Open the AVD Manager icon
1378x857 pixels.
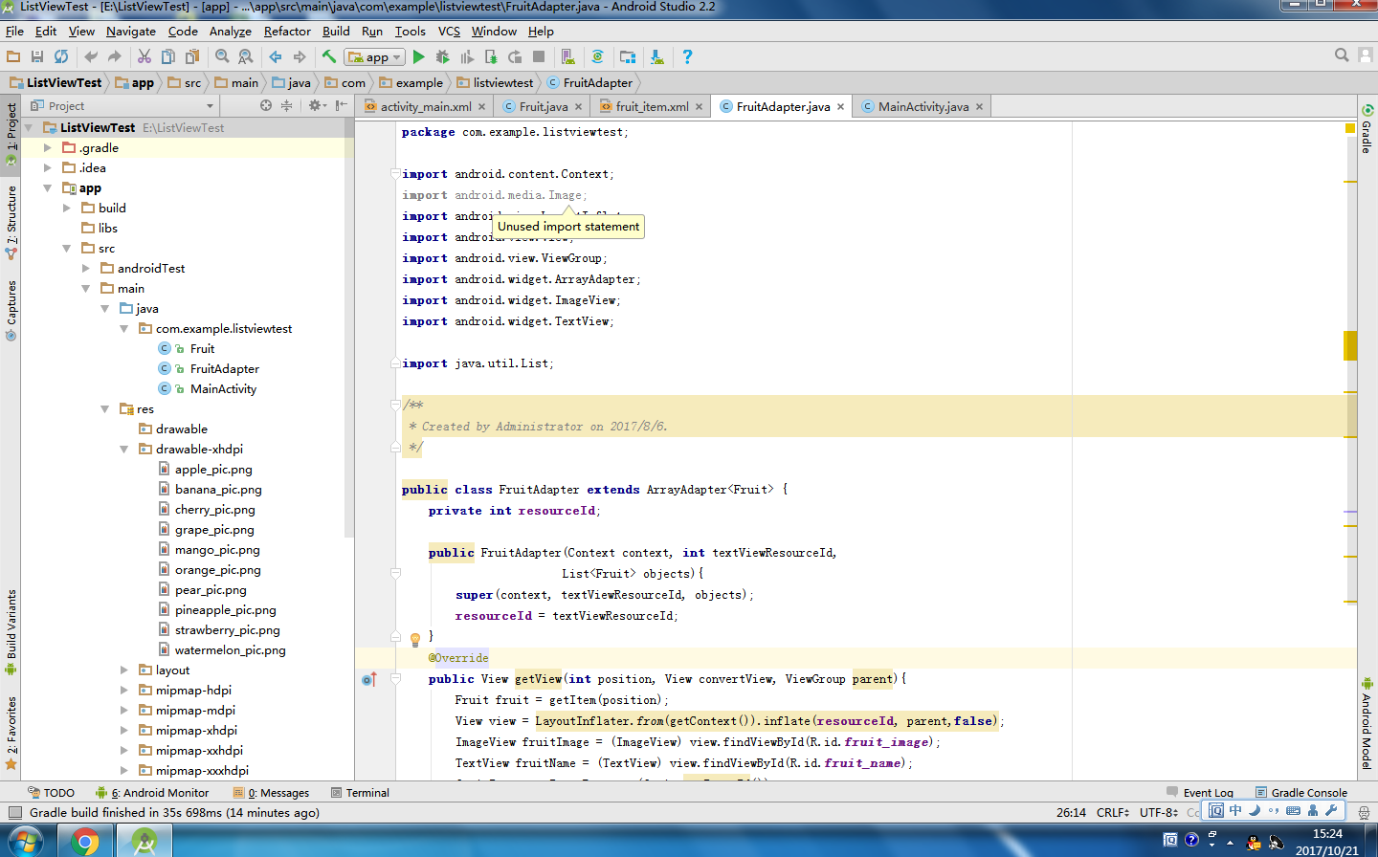(568, 56)
